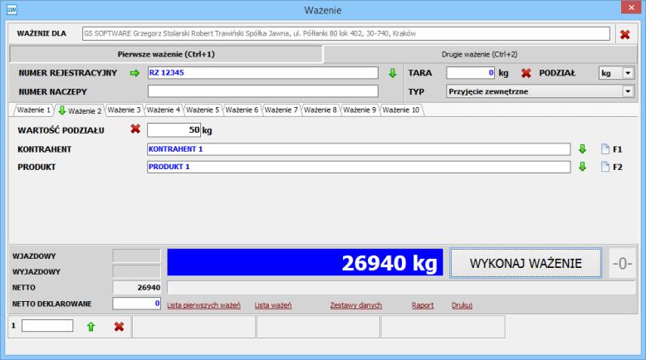Switch to 'Pierwsze ważenie (Ctrl+1)' tab
The width and height of the screenshot is (646, 360).
[x=165, y=54]
